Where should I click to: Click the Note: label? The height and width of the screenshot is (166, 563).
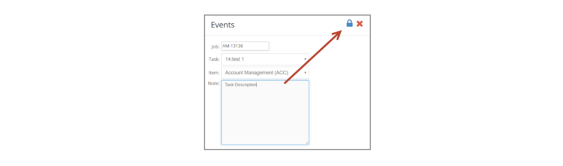[x=214, y=84]
